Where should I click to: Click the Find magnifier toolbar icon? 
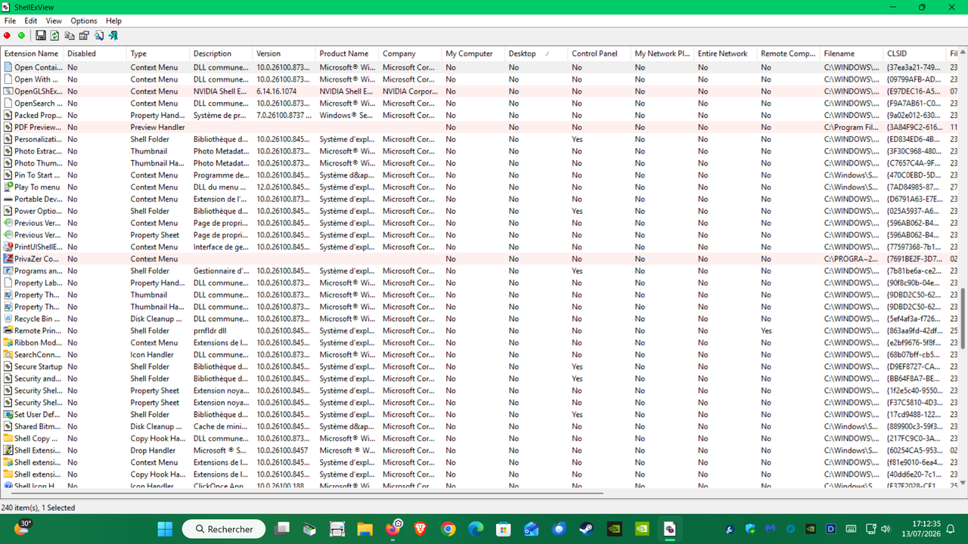tap(98, 36)
